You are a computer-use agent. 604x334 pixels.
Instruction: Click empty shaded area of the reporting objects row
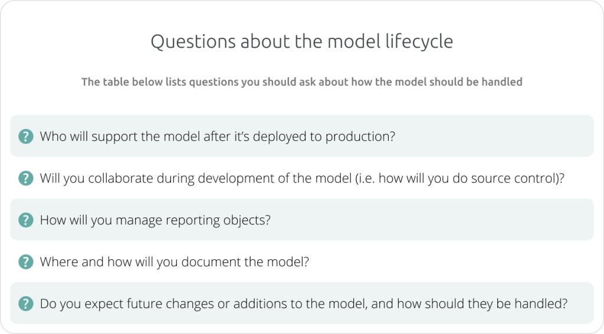coord(431,220)
